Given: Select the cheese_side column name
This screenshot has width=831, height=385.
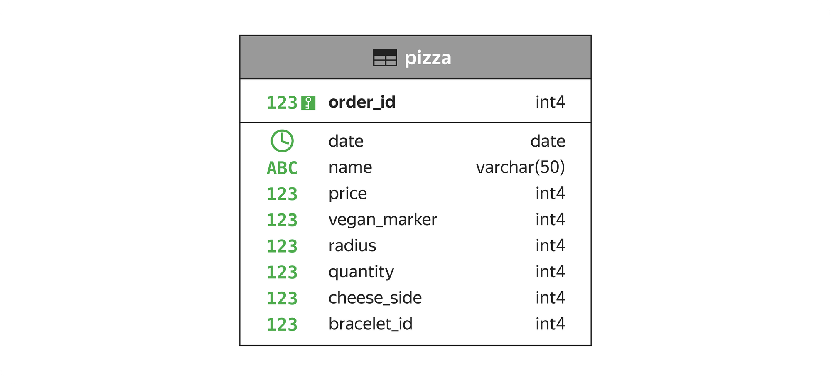Looking at the screenshot, I should (375, 298).
